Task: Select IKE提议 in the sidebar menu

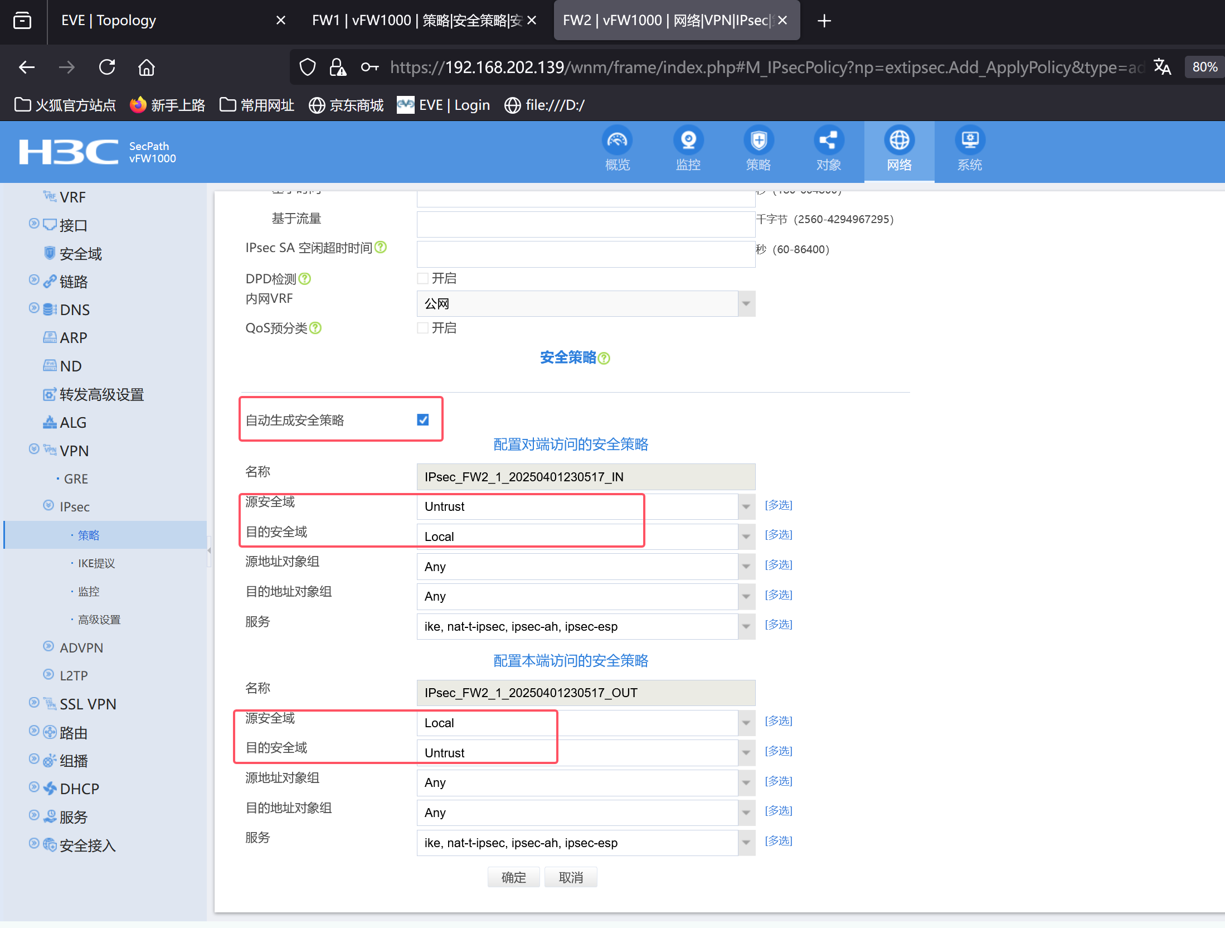Action: (96, 563)
